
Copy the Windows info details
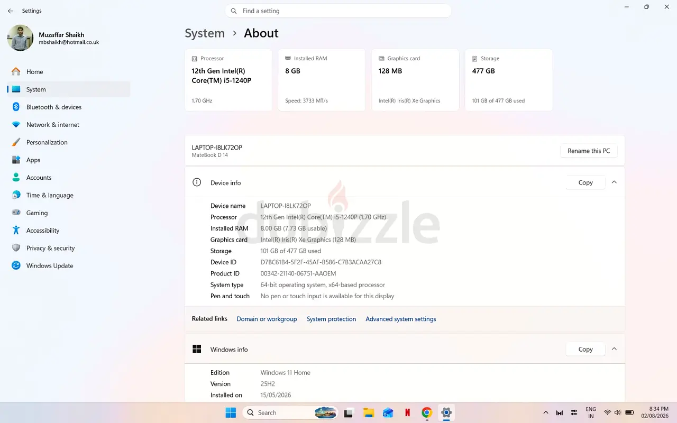point(585,349)
